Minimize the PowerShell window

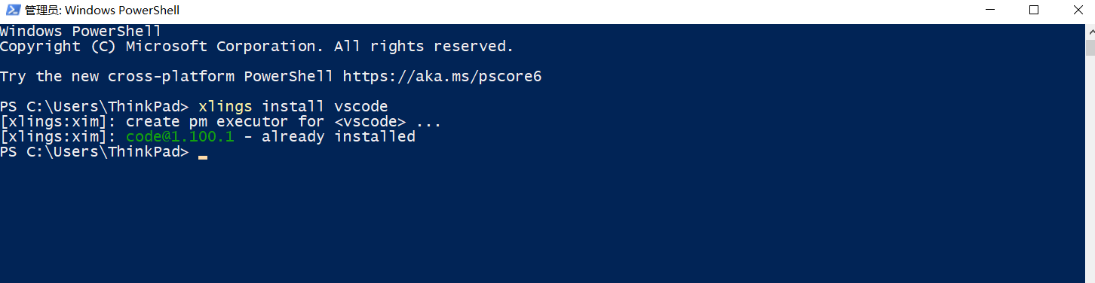989,11
